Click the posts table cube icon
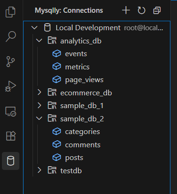 57,157
